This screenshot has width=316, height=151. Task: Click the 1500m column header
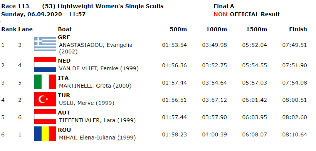(257, 29)
